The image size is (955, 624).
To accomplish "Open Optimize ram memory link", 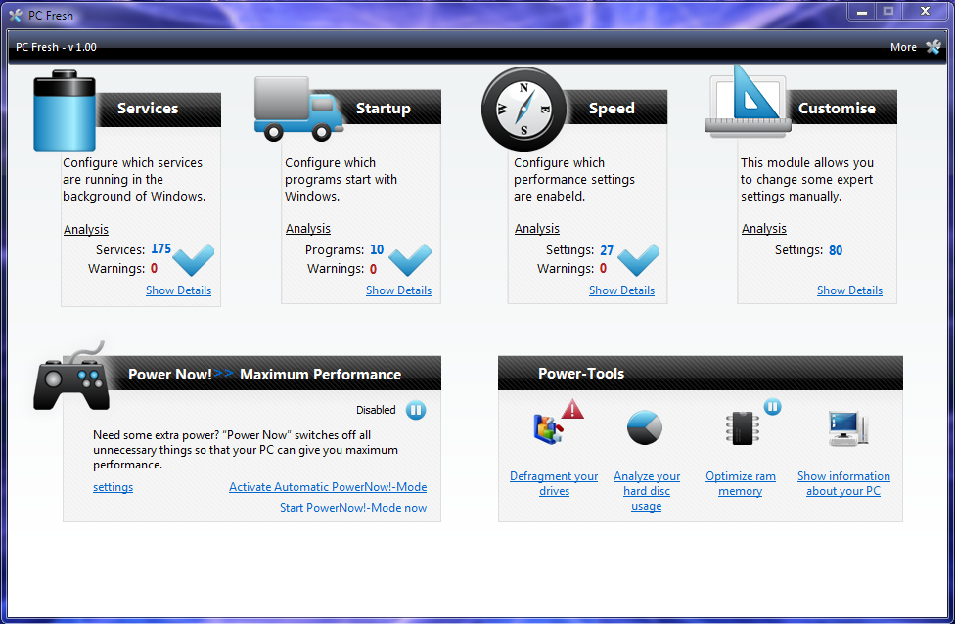I will [741, 483].
